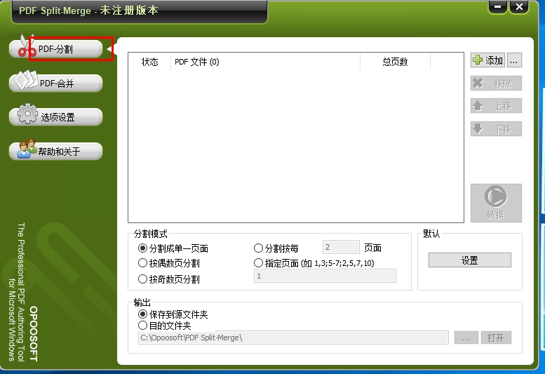Open 选项设置 options settings
The height and width of the screenshot is (374, 545).
coord(55,116)
